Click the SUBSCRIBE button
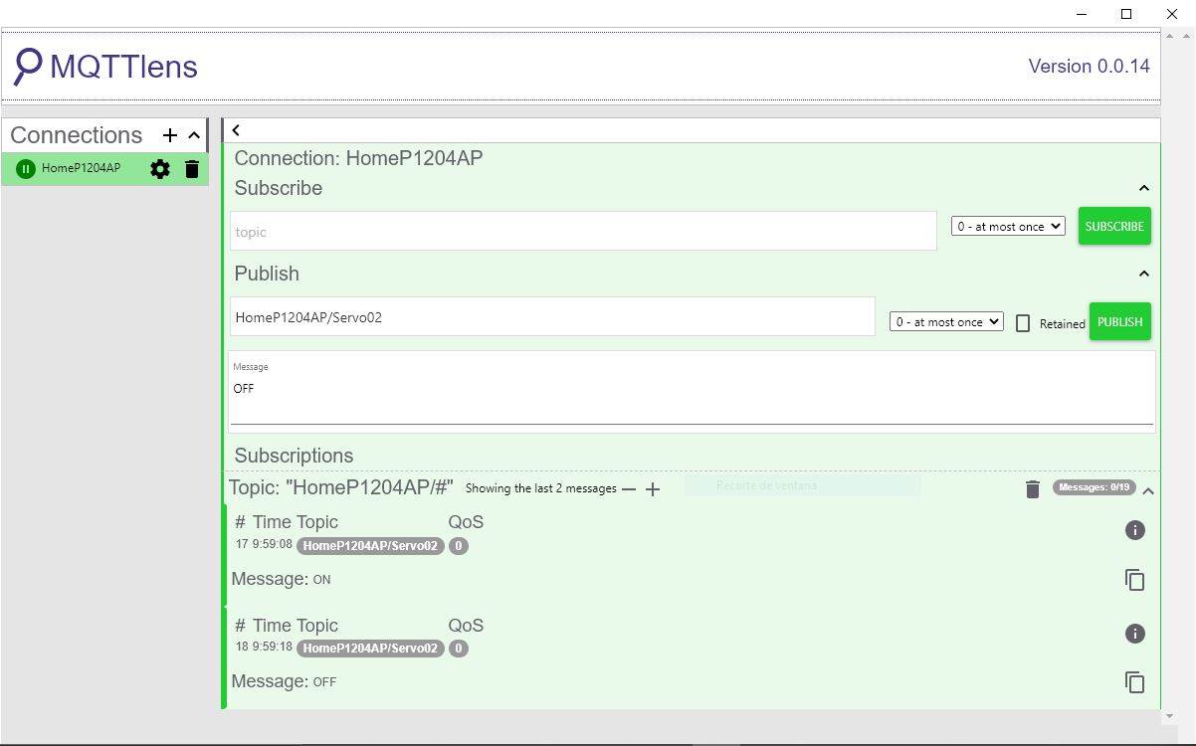Viewport: 1196px width, 746px height. (x=1114, y=226)
